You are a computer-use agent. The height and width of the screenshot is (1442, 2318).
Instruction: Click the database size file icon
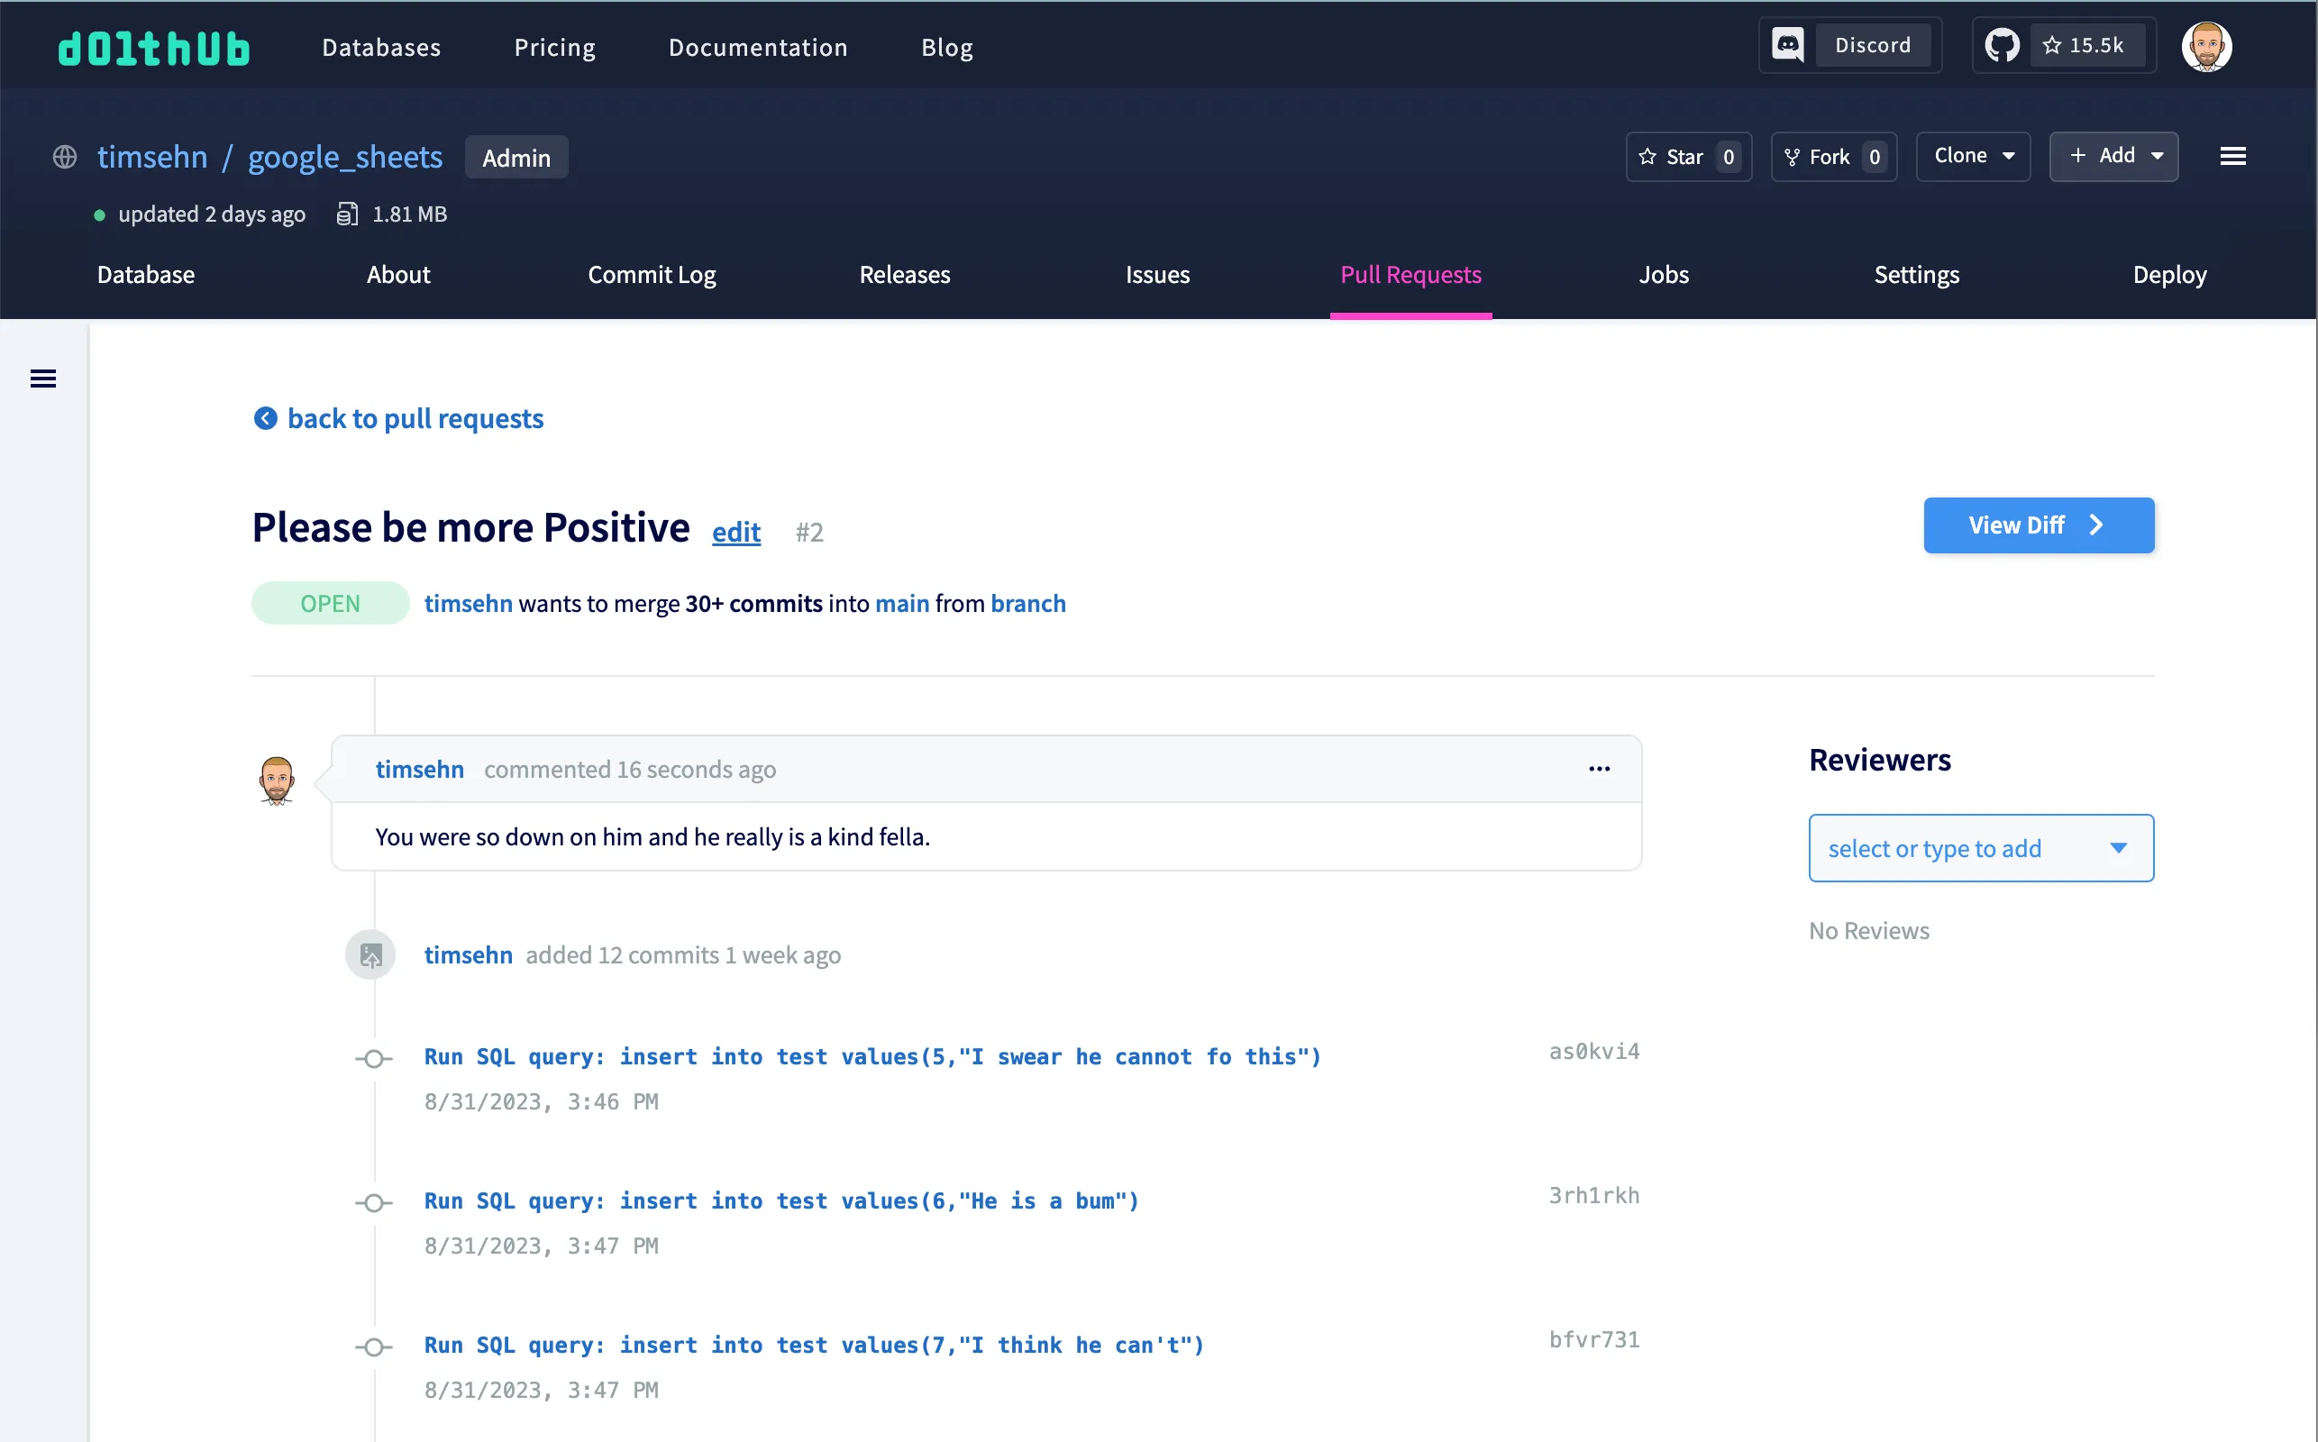(x=347, y=214)
